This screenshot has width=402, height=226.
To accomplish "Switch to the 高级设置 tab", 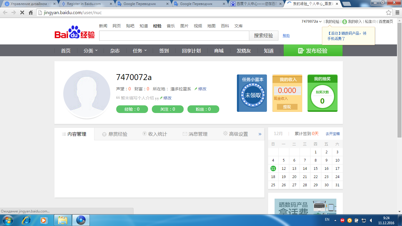I will (x=235, y=134).
